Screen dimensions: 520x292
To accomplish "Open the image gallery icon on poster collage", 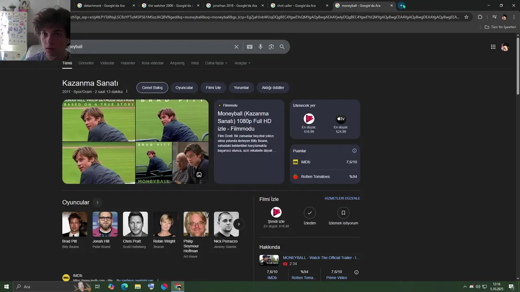I will pos(199,175).
